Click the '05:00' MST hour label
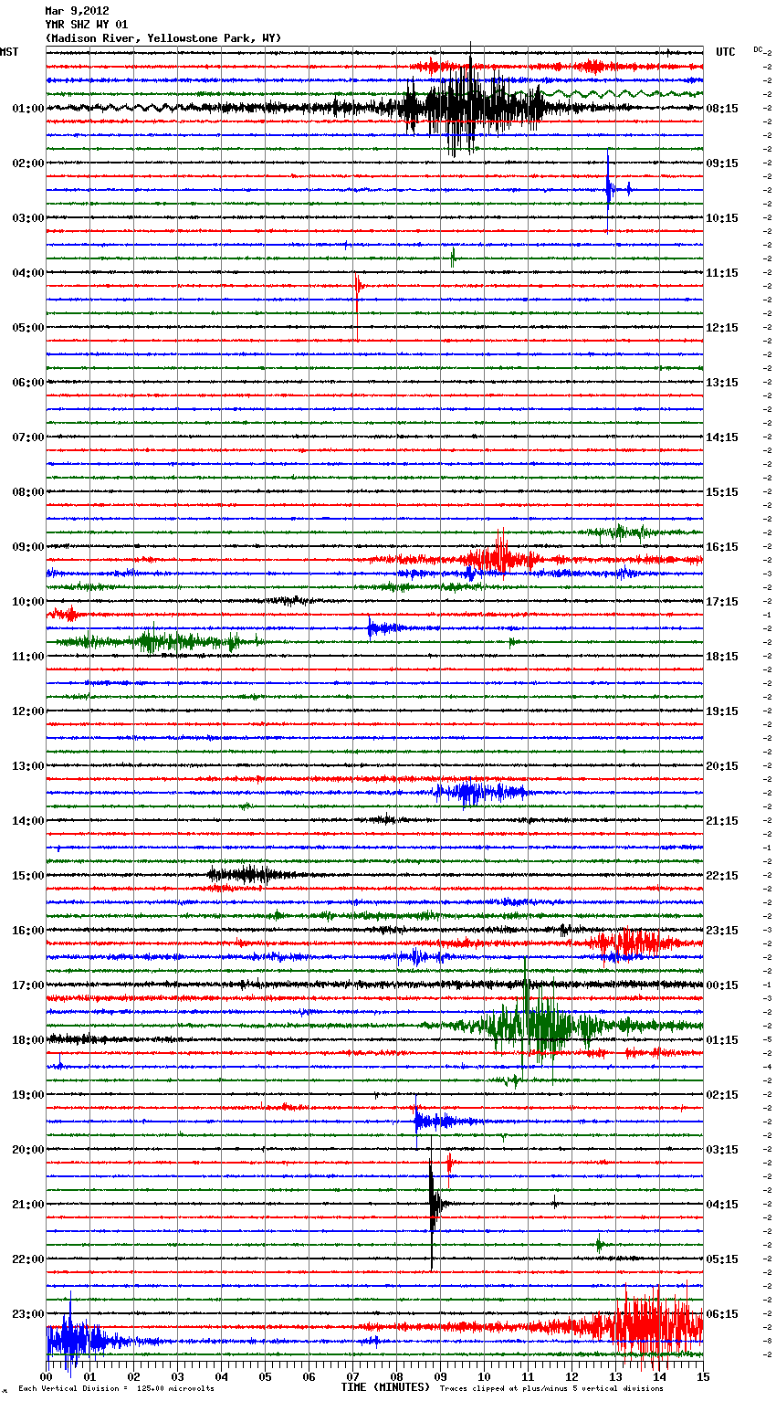This screenshot has width=776, height=1401. pos(27,328)
